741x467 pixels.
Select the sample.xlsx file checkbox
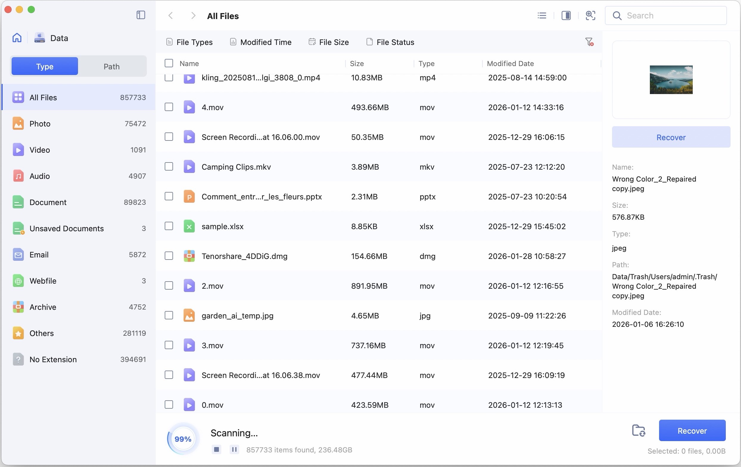click(169, 226)
